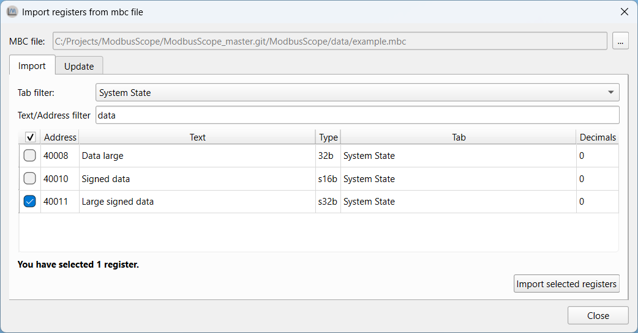The width and height of the screenshot is (638, 333).
Task: Switch to the Update tab
Action: 79,66
